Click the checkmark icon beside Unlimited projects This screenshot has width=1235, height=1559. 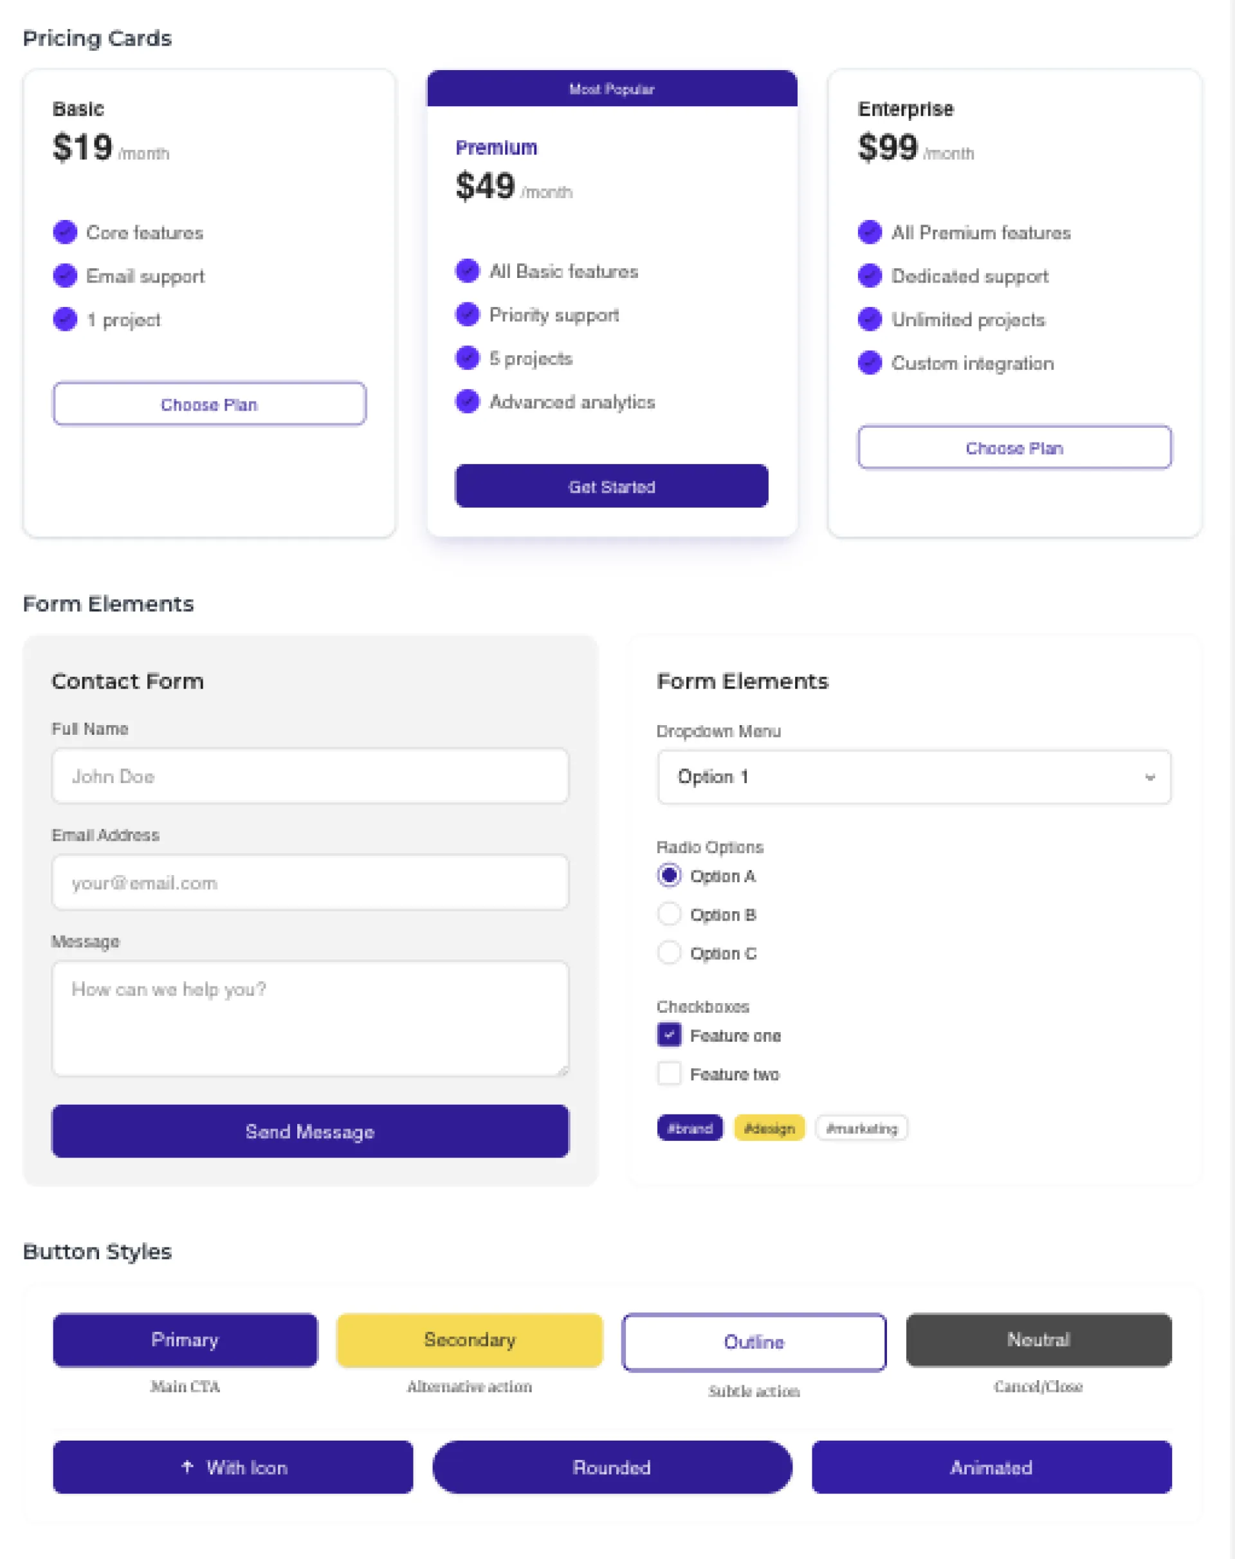pos(869,319)
